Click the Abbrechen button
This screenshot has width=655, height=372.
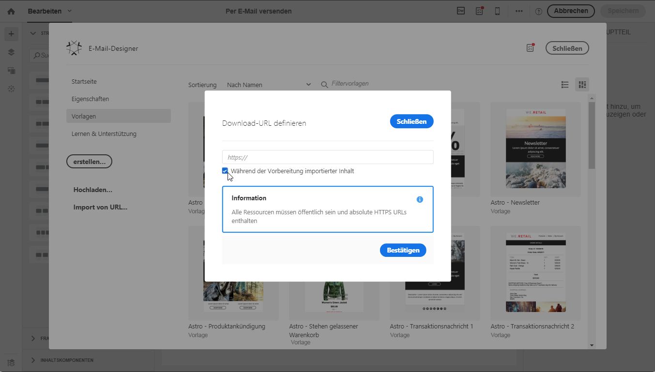click(571, 11)
